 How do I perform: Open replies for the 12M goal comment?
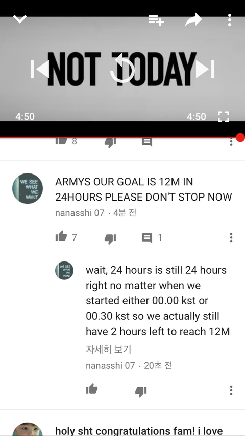(147, 238)
